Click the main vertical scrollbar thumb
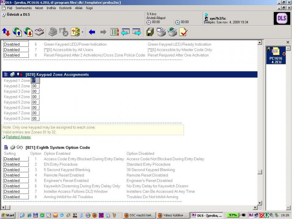Screen dimensions: 292x219 pyautogui.click(x=260, y=172)
